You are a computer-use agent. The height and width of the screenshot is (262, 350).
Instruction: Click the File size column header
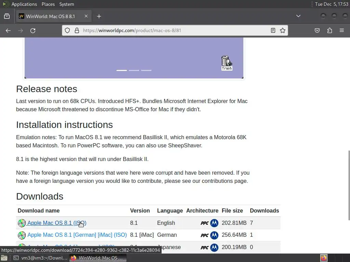[232, 210]
